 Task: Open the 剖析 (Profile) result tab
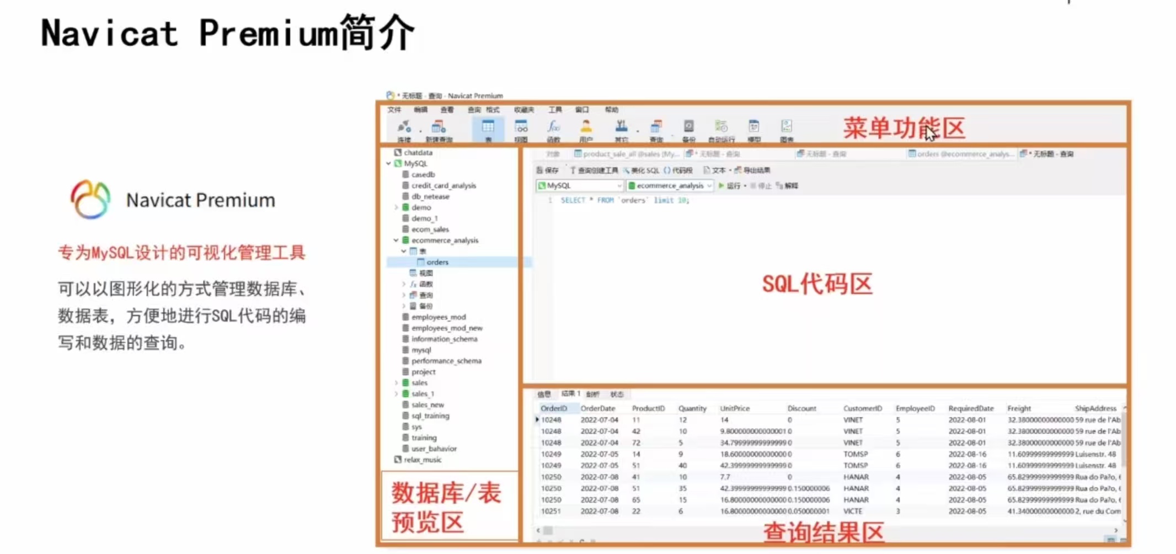[592, 394]
